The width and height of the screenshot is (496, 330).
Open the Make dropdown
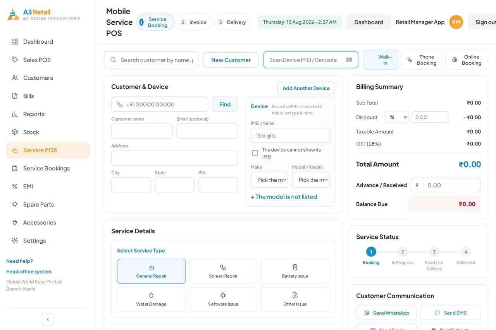pyautogui.click(x=270, y=180)
